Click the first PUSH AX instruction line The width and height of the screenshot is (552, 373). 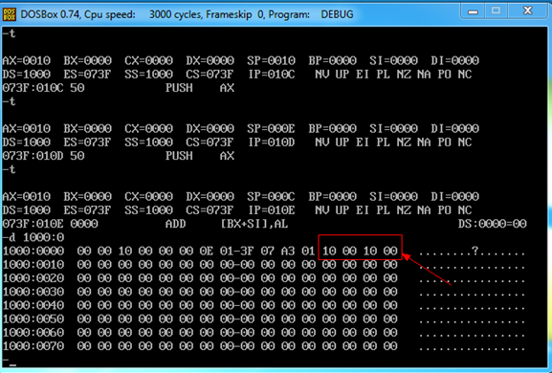point(119,88)
